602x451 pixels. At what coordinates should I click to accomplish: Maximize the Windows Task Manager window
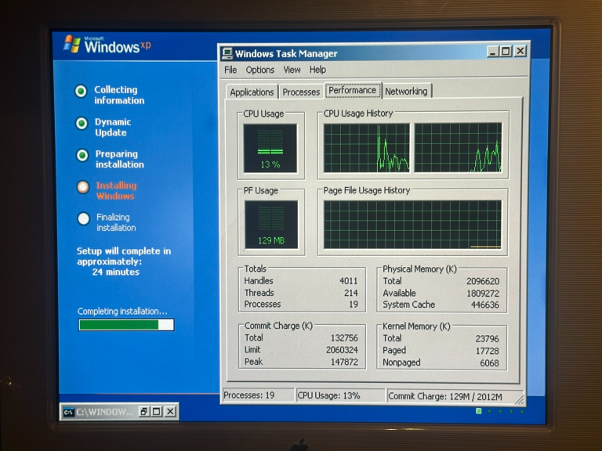(506, 51)
